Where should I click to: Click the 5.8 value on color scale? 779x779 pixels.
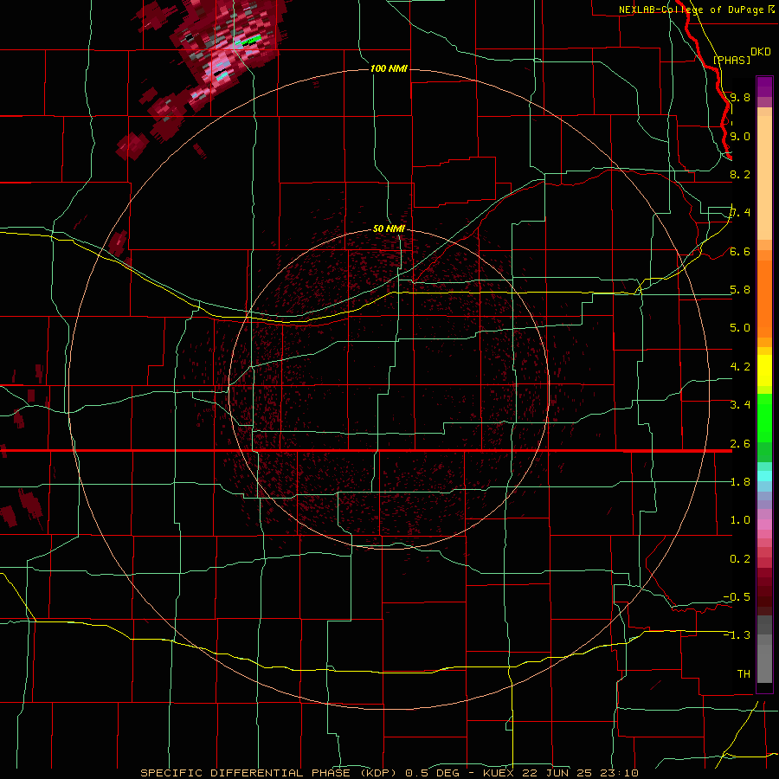point(740,290)
